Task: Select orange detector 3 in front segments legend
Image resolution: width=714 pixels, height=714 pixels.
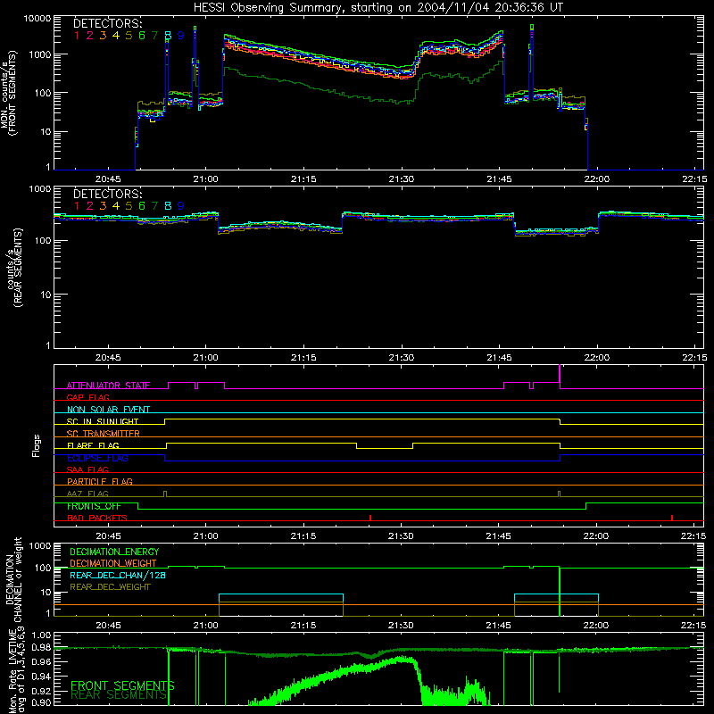Action: tap(103, 36)
